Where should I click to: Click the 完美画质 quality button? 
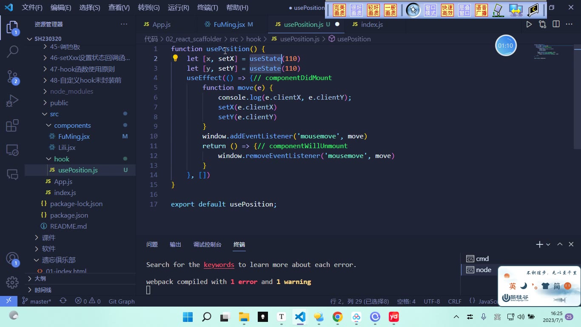(339, 10)
